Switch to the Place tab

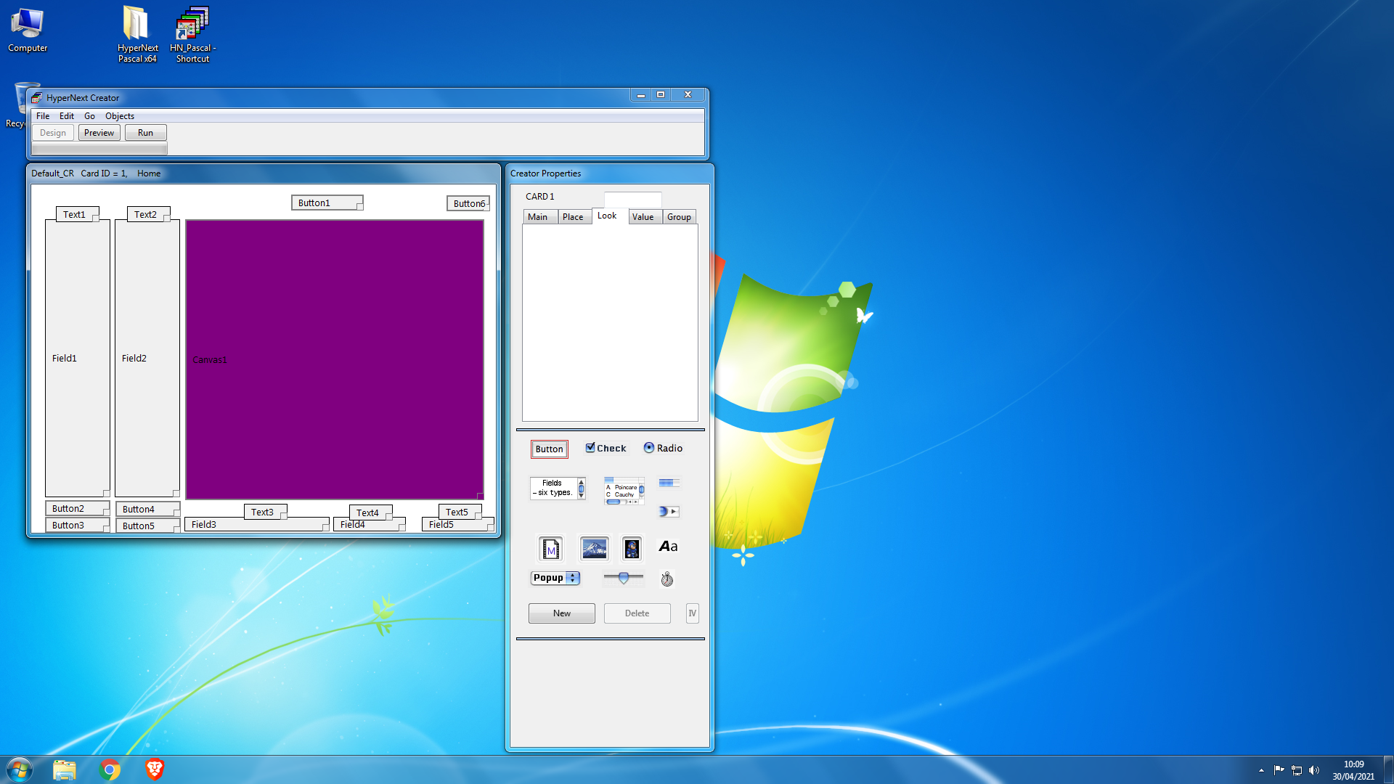coord(572,217)
